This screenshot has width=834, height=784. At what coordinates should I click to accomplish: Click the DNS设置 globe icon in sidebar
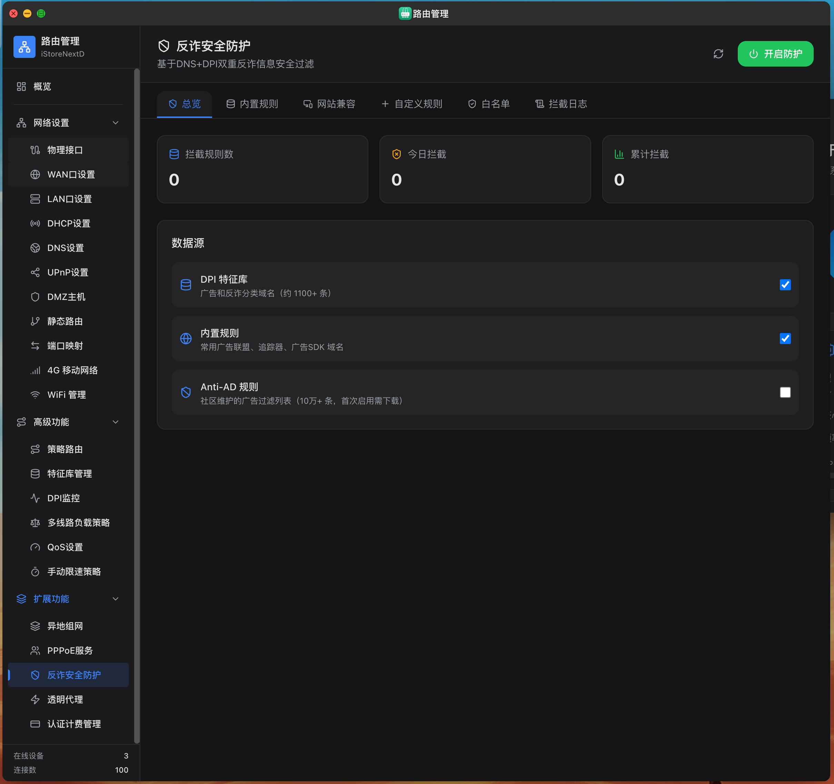[35, 248]
